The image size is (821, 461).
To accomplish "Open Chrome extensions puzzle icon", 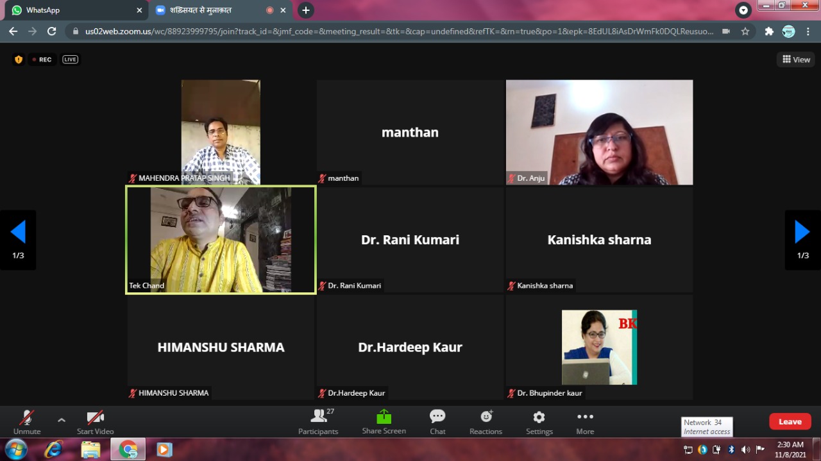I will pos(769,31).
